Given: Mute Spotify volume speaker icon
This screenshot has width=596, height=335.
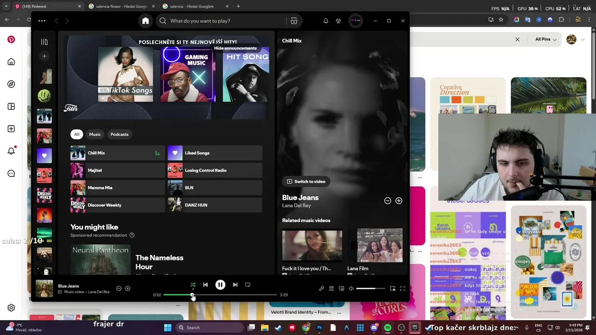Looking at the screenshot, I should pos(351,288).
